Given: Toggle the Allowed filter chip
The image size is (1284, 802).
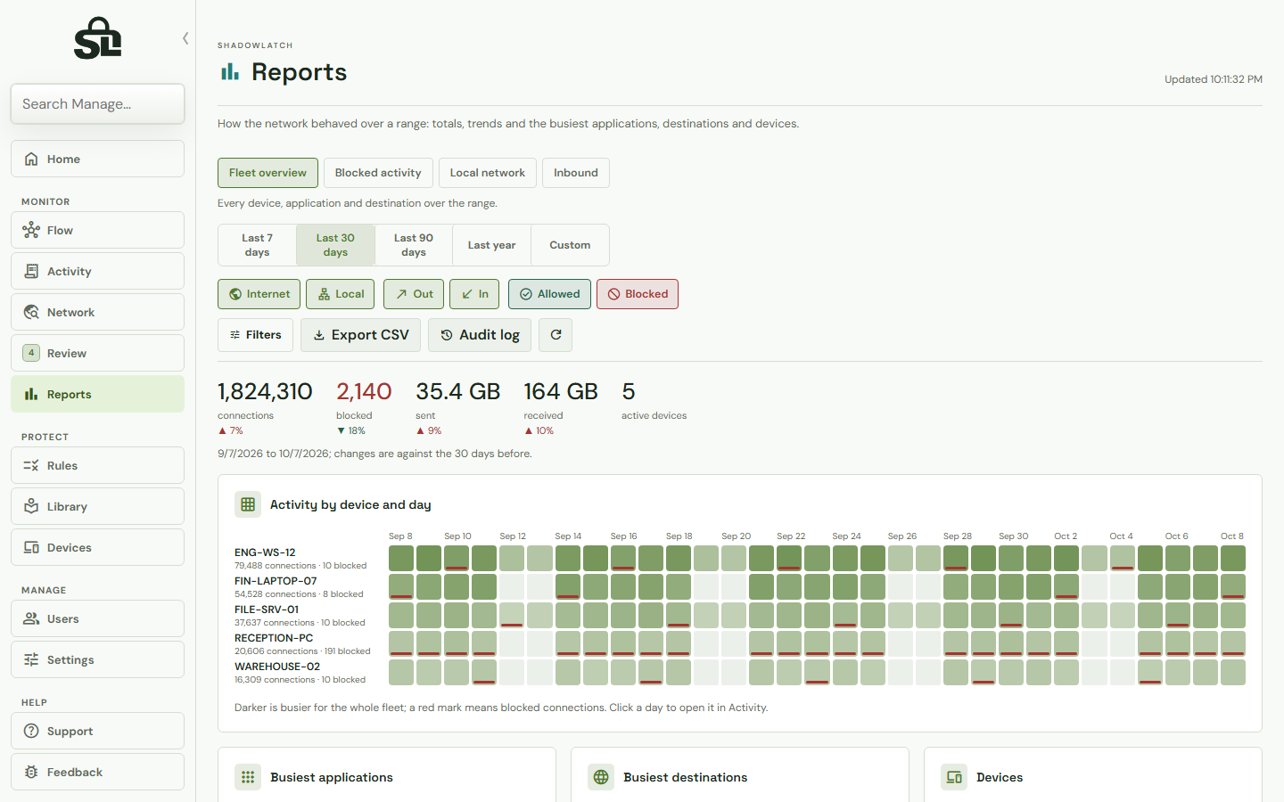Looking at the screenshot, I should pos(549,294).
